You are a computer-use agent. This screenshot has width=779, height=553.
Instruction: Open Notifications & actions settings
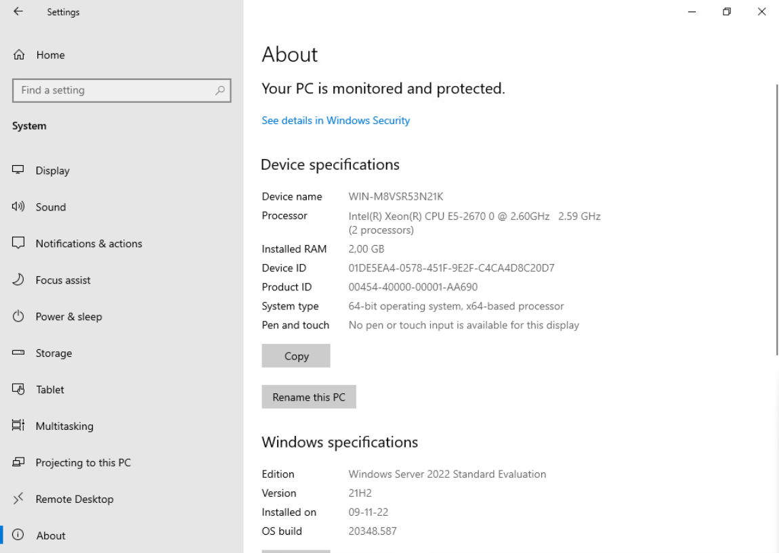(x=122, y=243)
